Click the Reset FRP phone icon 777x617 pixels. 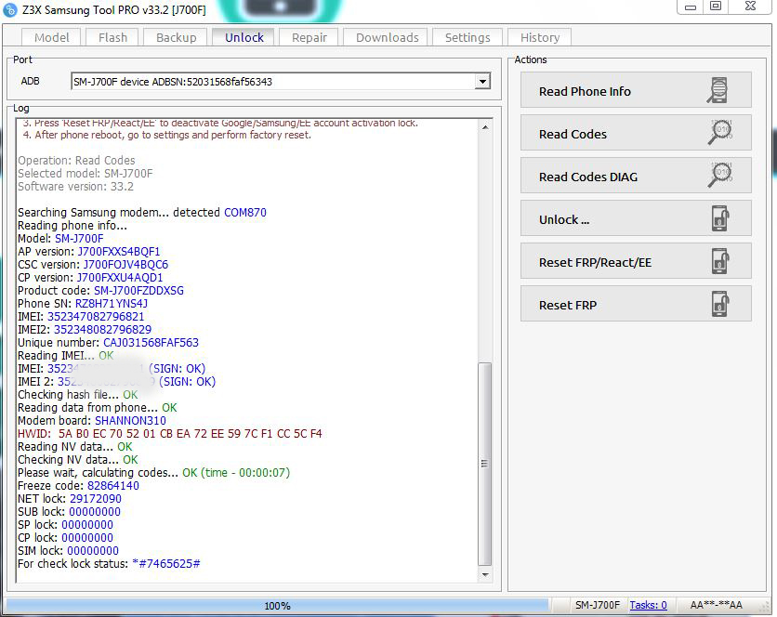pos(720,304)
